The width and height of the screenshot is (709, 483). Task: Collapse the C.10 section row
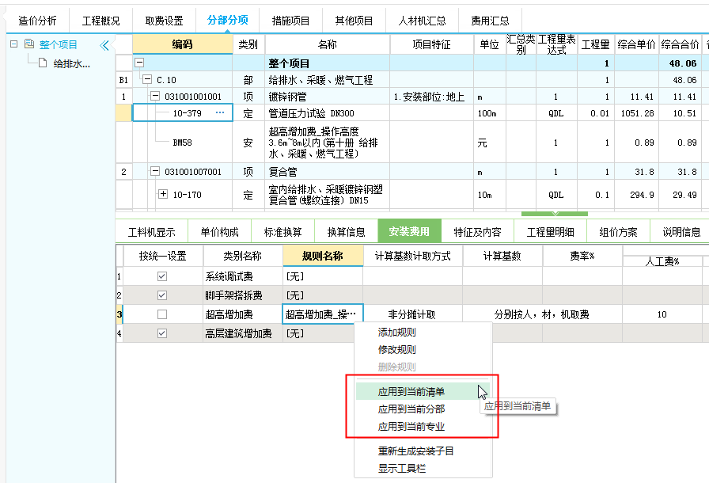[x=147, y=80]
